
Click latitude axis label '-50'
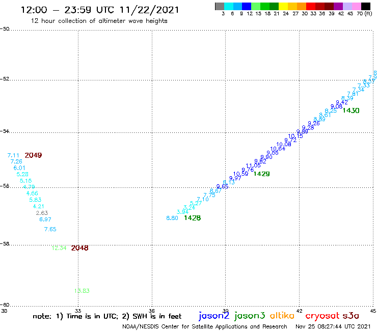[x=5, y=29]
